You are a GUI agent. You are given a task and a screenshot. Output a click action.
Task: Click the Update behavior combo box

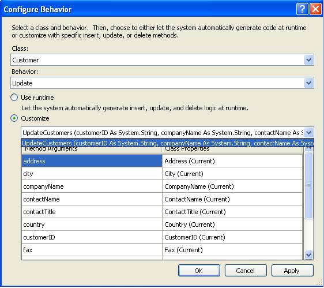tap(162, 83)
